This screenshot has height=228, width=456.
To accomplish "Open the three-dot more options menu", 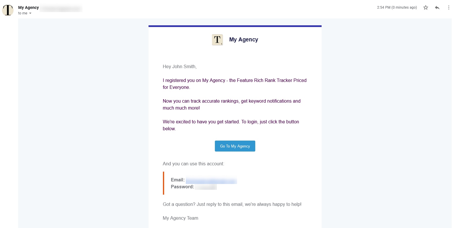I will click(x=449, y=7).
